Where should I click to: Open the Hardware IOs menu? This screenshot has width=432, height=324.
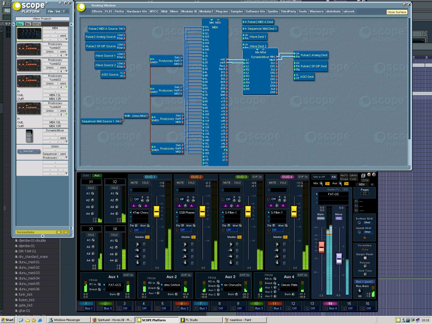pos(137,11)
